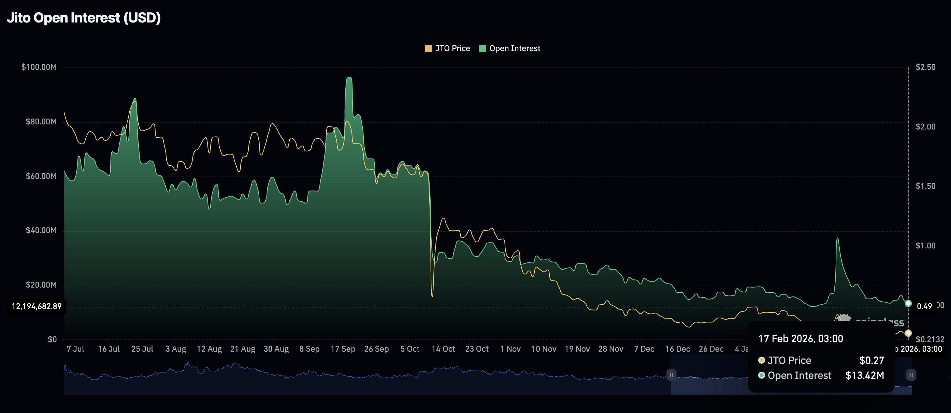Viewport: 951px width, 413px height.
Task: Click the Open Interest legend label
Action: point(514,48)
